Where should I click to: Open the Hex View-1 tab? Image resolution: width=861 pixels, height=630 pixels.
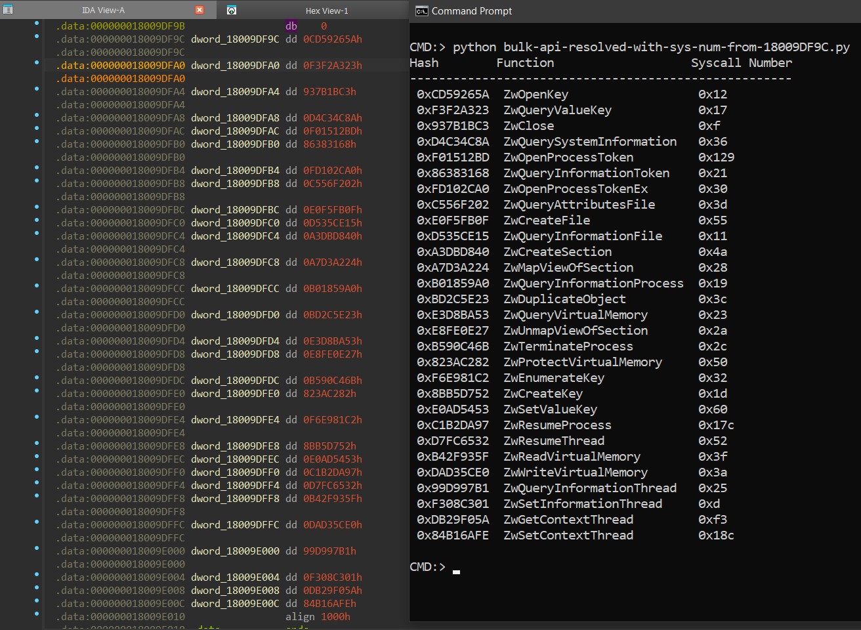[327, 10]
